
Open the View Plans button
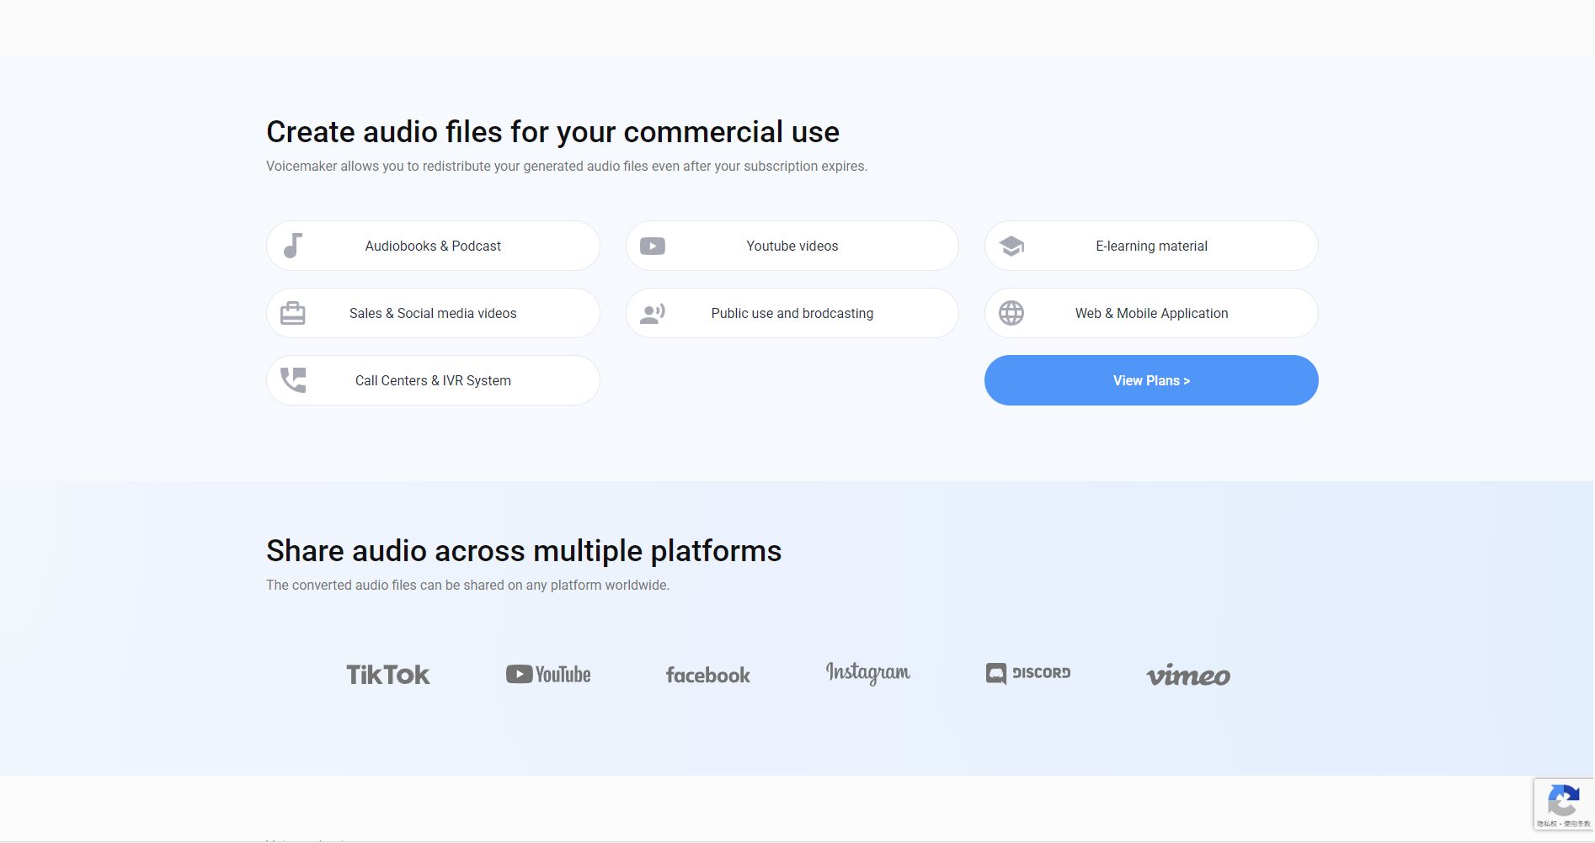tap(1150, 380)
